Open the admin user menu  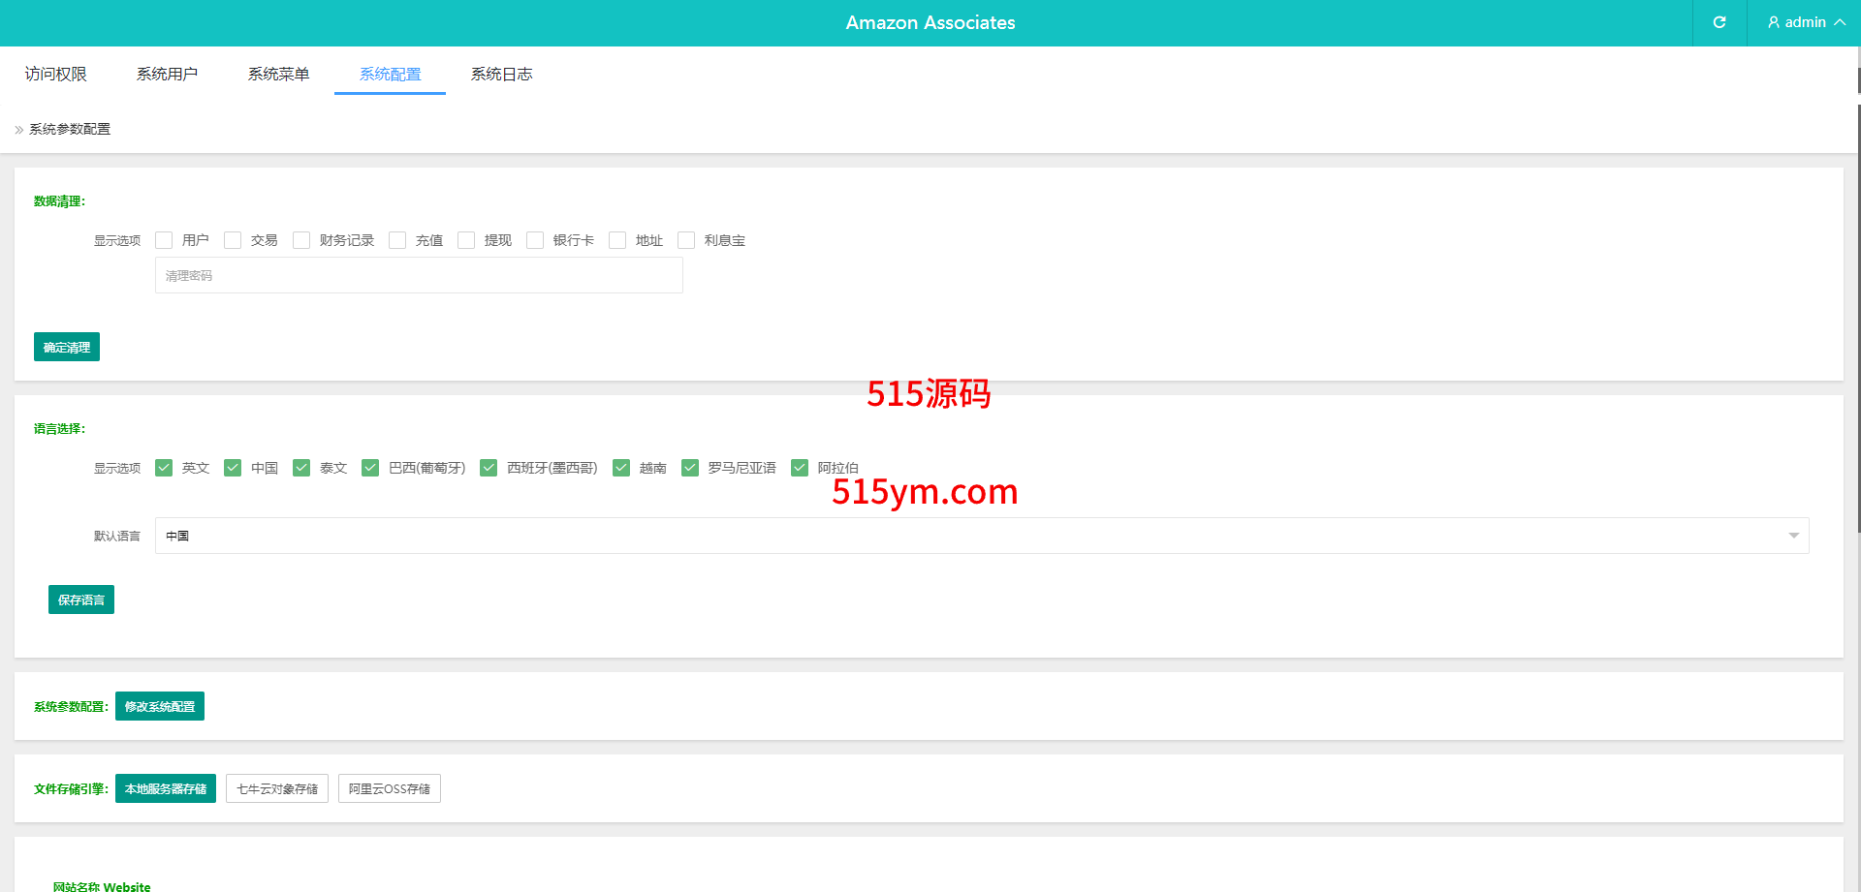(1805, 22)
